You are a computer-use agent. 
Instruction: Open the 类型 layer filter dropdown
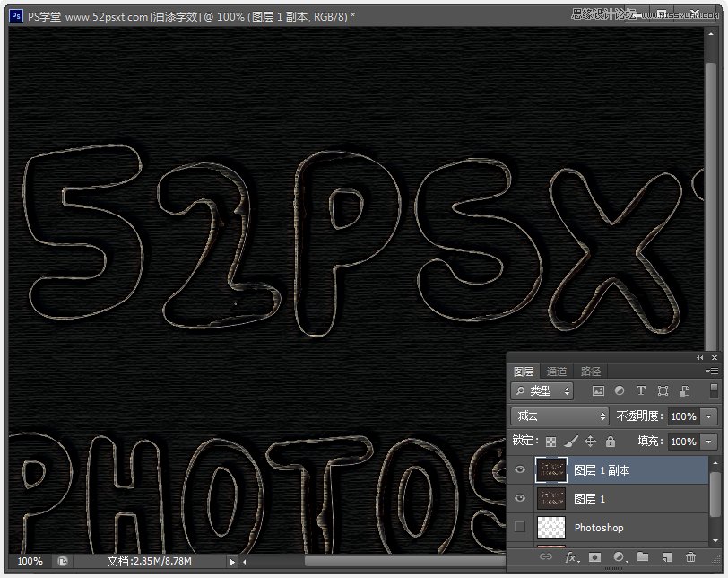click(542, 390)
